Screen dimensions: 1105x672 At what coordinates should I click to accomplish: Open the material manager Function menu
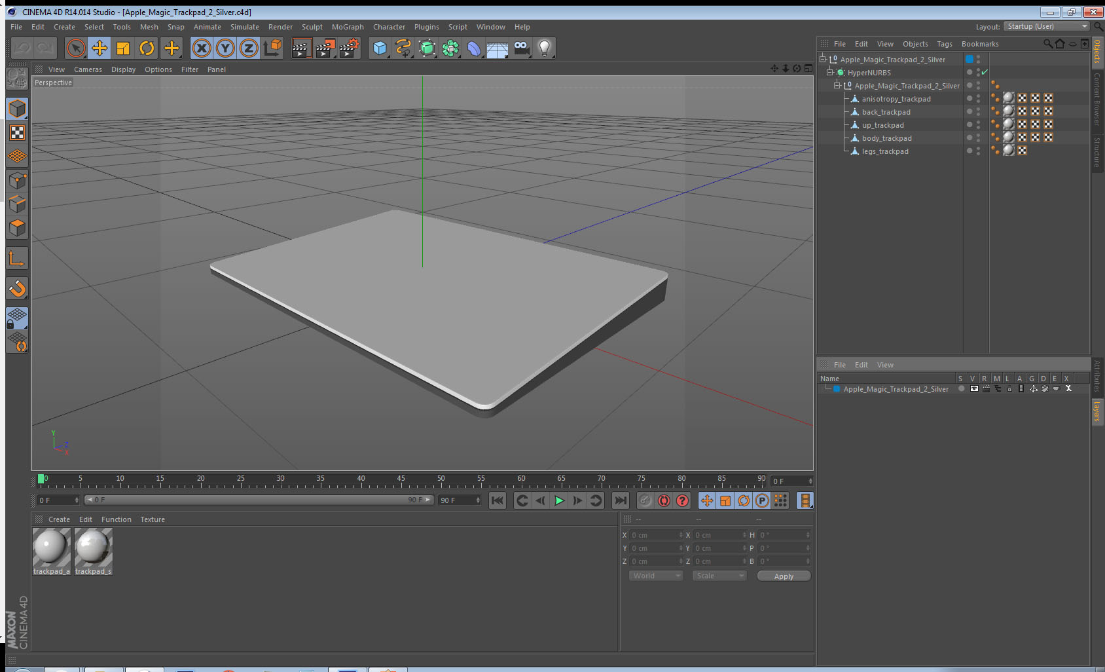(x=116, y=519)
